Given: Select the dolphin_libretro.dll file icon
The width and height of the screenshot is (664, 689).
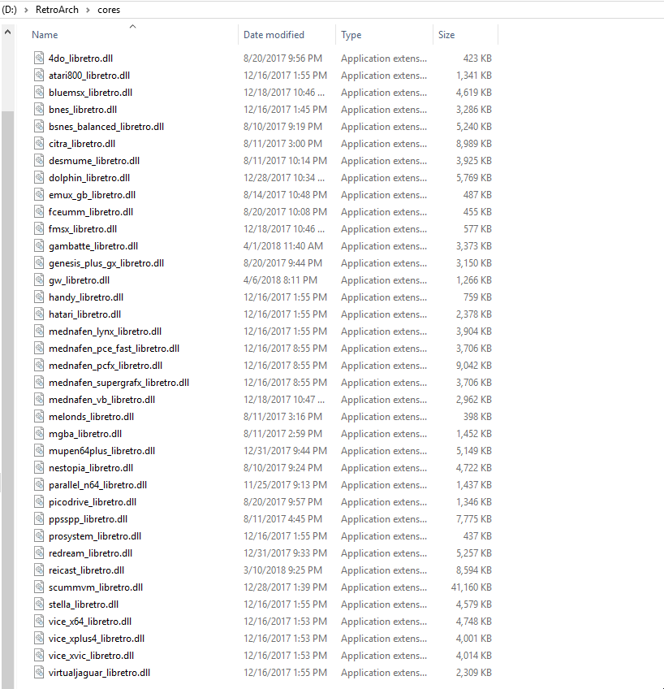Looking at the screenshot, I should pos(39,177).
